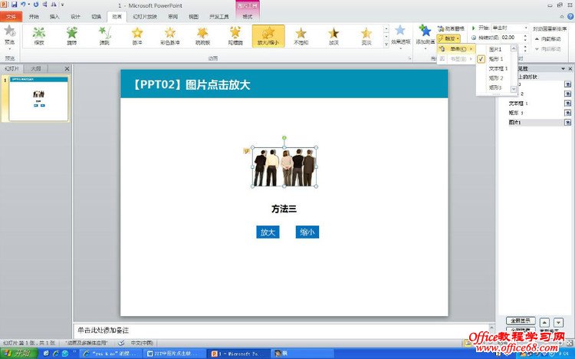
Task: Apply the 陀螺旋 spin emphasis effect
Action: tap(235, 36)
